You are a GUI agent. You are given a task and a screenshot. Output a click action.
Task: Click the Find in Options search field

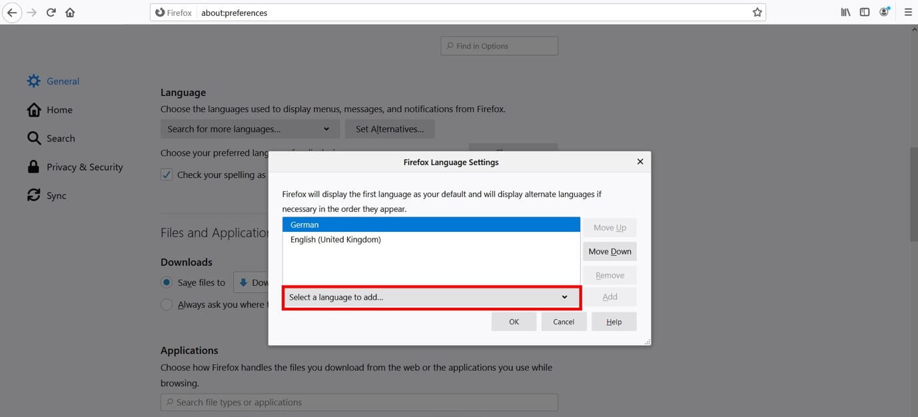499,46
